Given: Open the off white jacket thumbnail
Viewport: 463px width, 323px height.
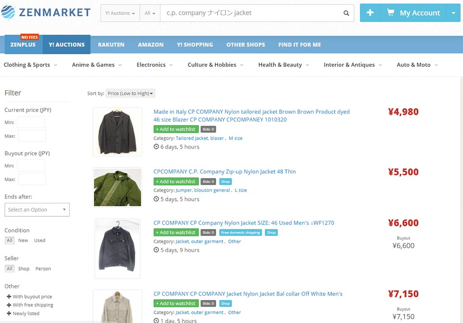Looking at the screenshot, I should tap(118, 306).
